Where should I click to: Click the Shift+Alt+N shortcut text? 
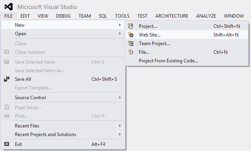click(226, 35)
